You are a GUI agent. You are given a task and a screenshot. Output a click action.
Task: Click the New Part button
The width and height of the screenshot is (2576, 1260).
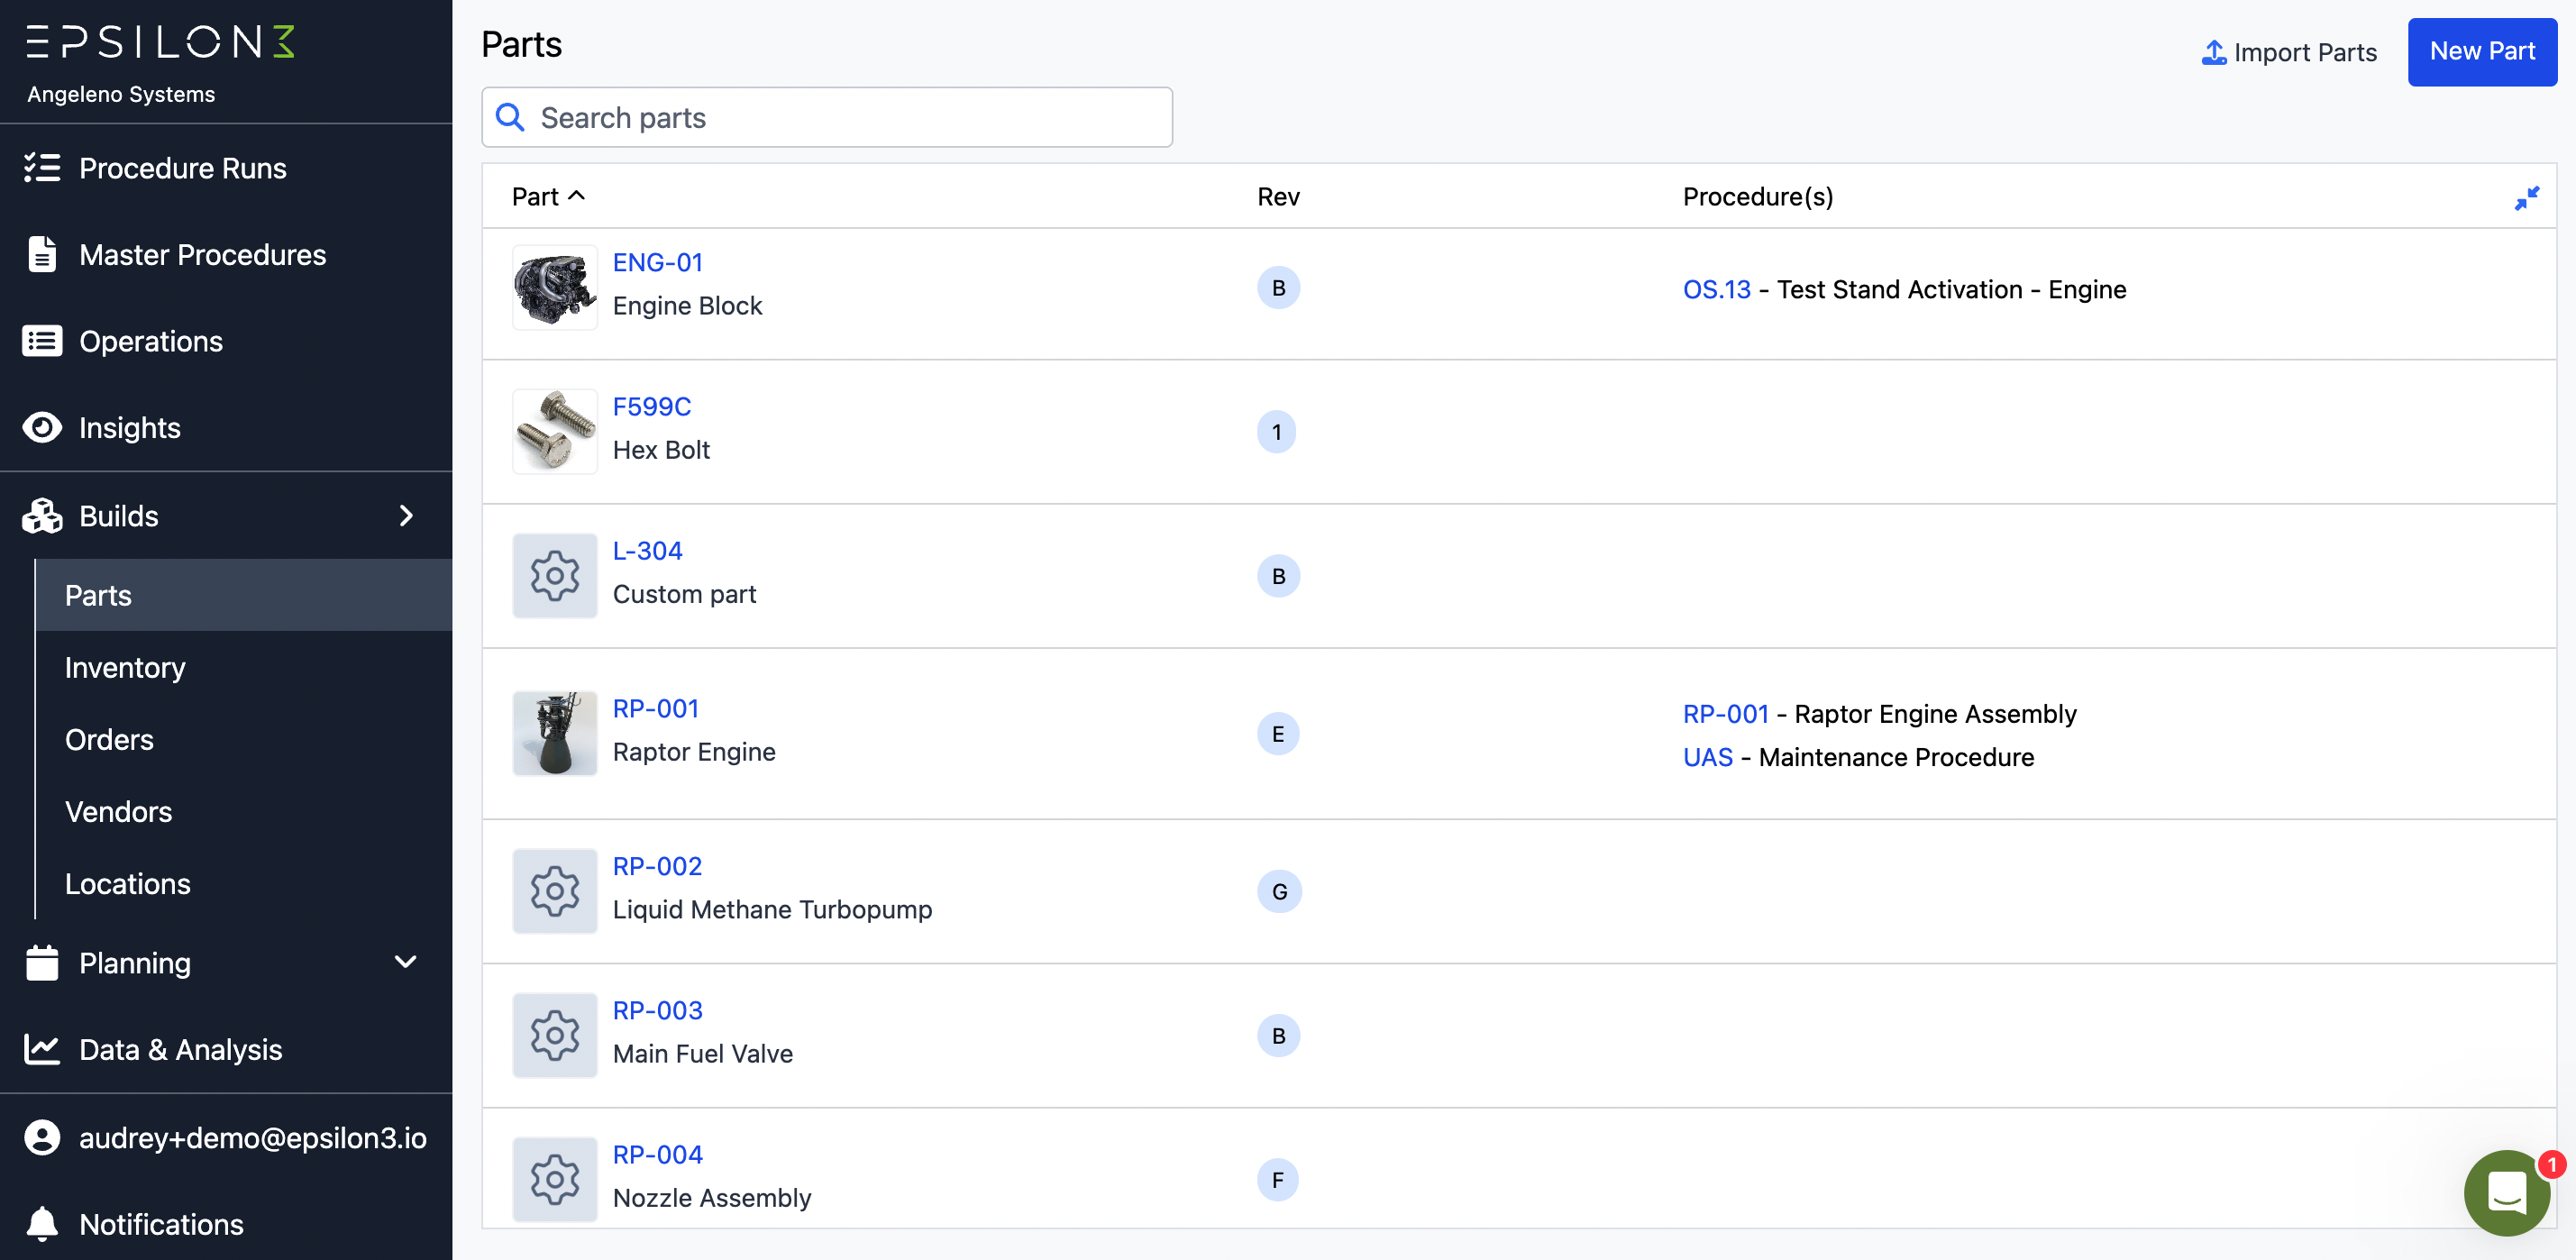click(x=2481, y=52)
